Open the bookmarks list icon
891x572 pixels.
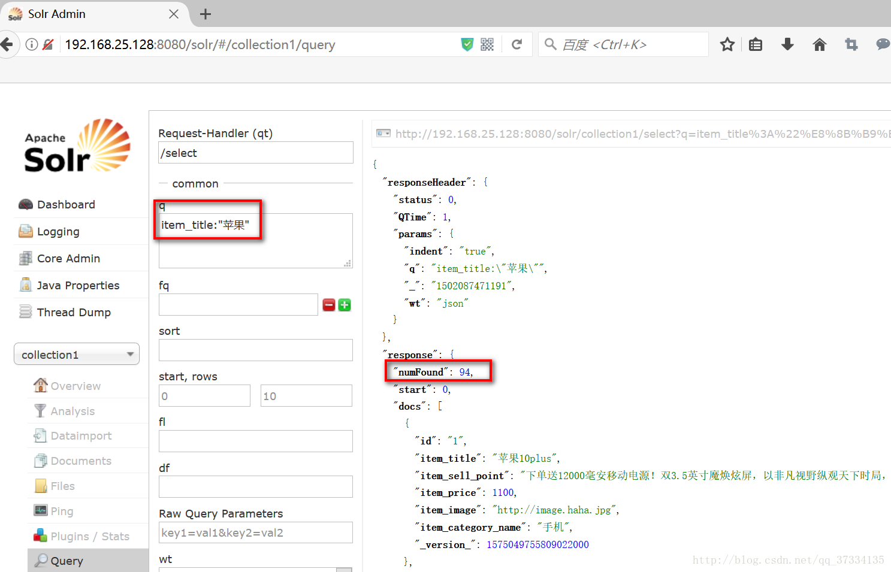coord(756,44)
